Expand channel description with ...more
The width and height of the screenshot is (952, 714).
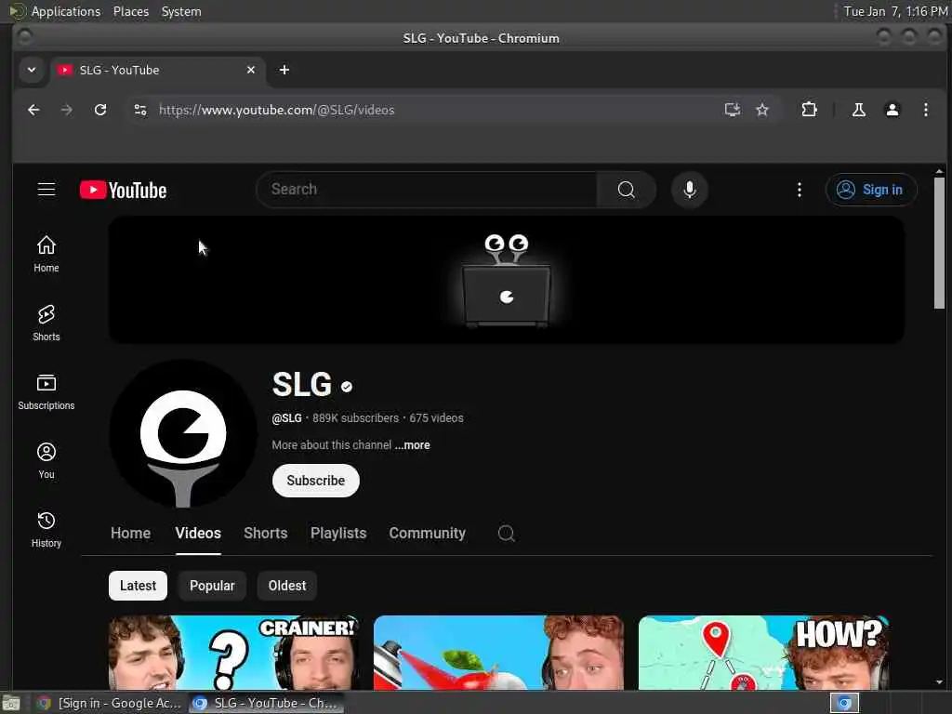point(412,445)
